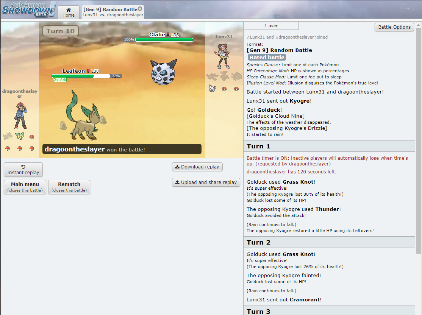The width and height of the screenshot is (422, 315).
Task: Click the 'dragoontheslayer won the battle!' message
Action: pos(122,149)
